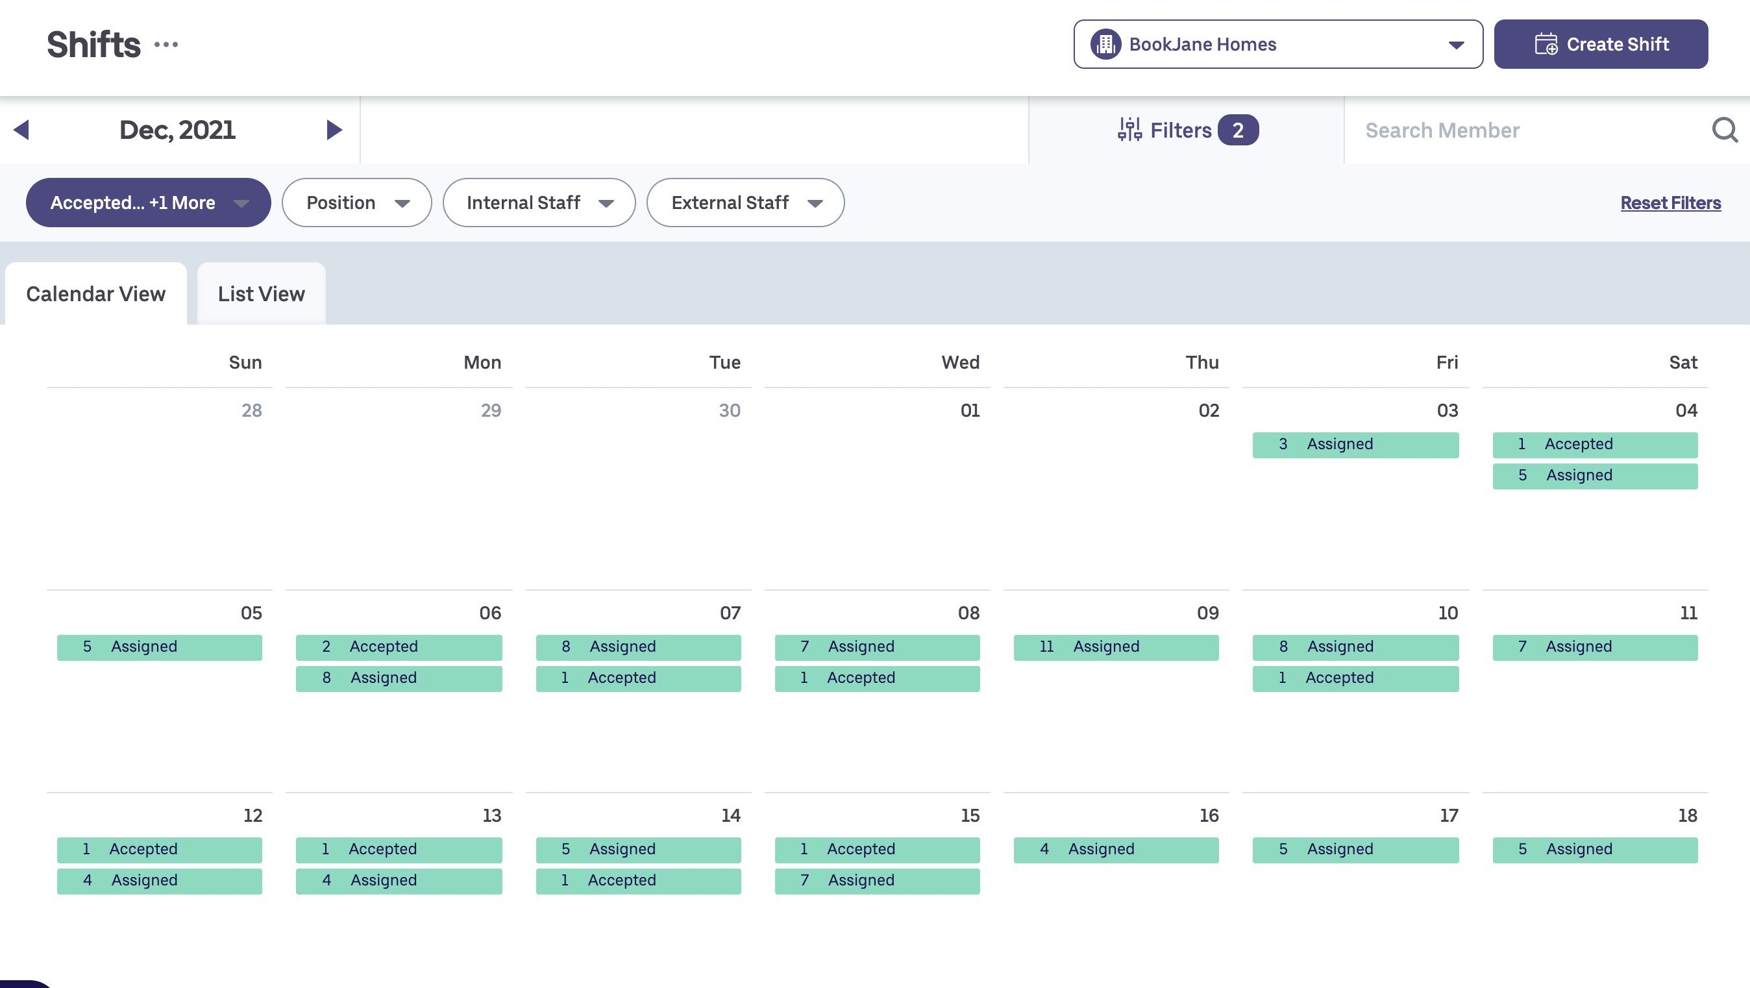Click the calendar icon in Create Shift

click(x=1546, y=44)
